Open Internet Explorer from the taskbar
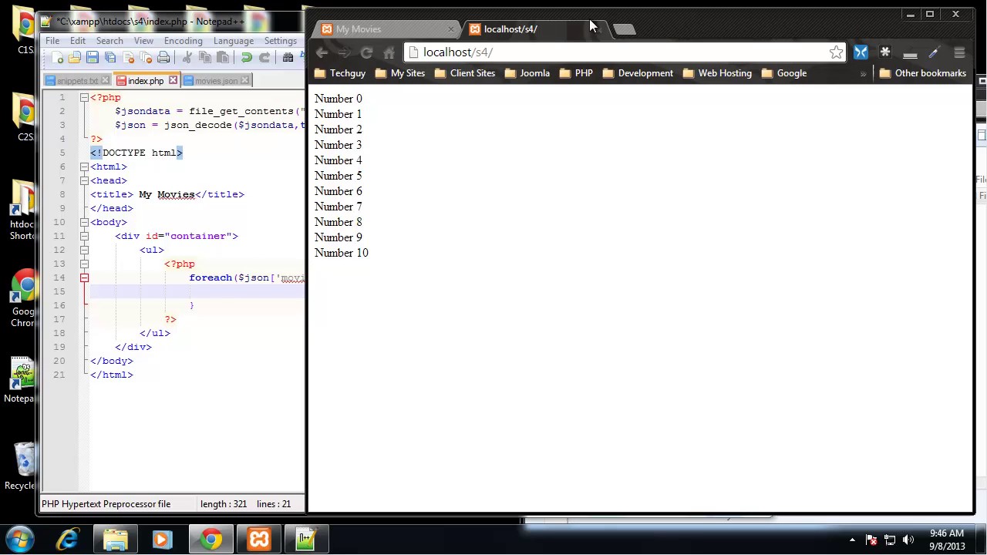Viewport: 987px width, 555px height. (x=68, y=539)
